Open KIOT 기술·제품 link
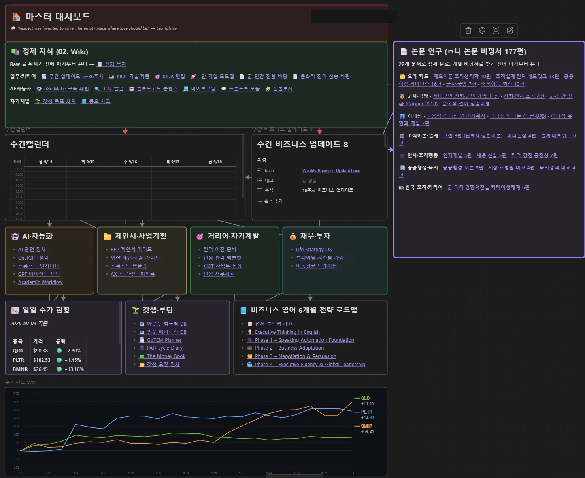 (133, 76)
